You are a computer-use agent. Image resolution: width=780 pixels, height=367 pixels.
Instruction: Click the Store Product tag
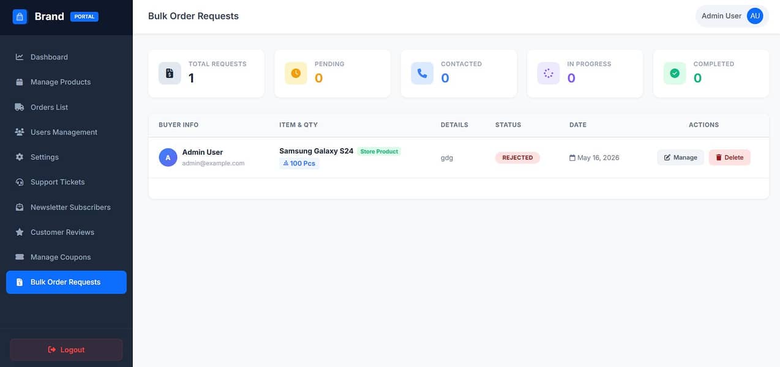(379, 151)
